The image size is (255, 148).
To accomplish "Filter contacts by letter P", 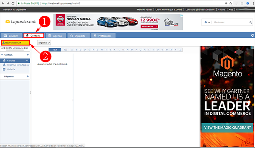I will click(x=136, y=50).
